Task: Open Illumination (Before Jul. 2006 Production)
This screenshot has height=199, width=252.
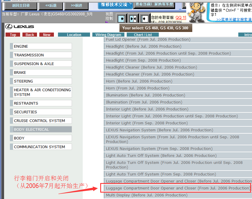Action: click(x=178, y=95)
